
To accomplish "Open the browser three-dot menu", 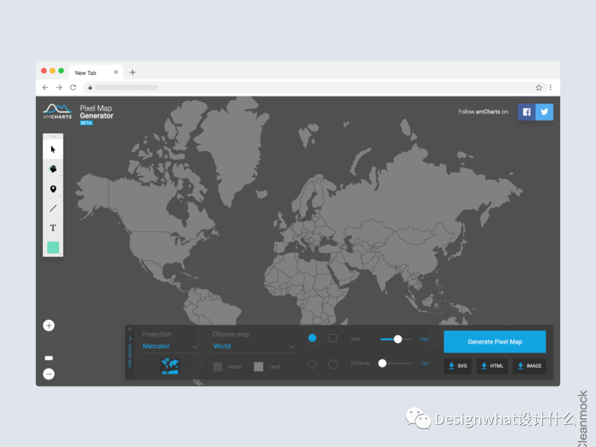I will [x=550, y=87].
